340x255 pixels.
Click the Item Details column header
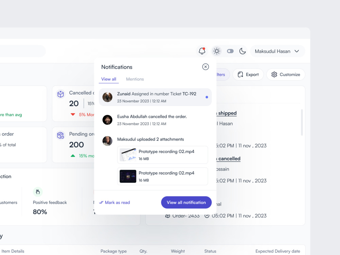[13, 251]
